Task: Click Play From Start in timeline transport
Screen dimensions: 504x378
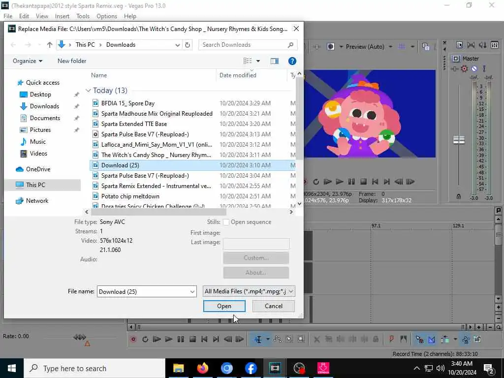Action: pyautogui.click(x=157, y=339)
